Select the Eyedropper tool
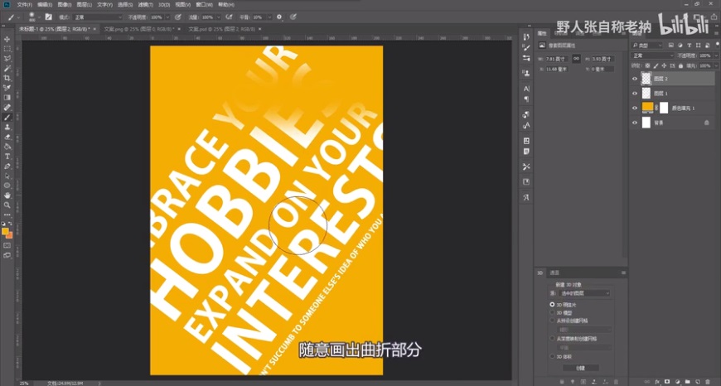Screen dimensions: 721x386 [x=7, y=87]
